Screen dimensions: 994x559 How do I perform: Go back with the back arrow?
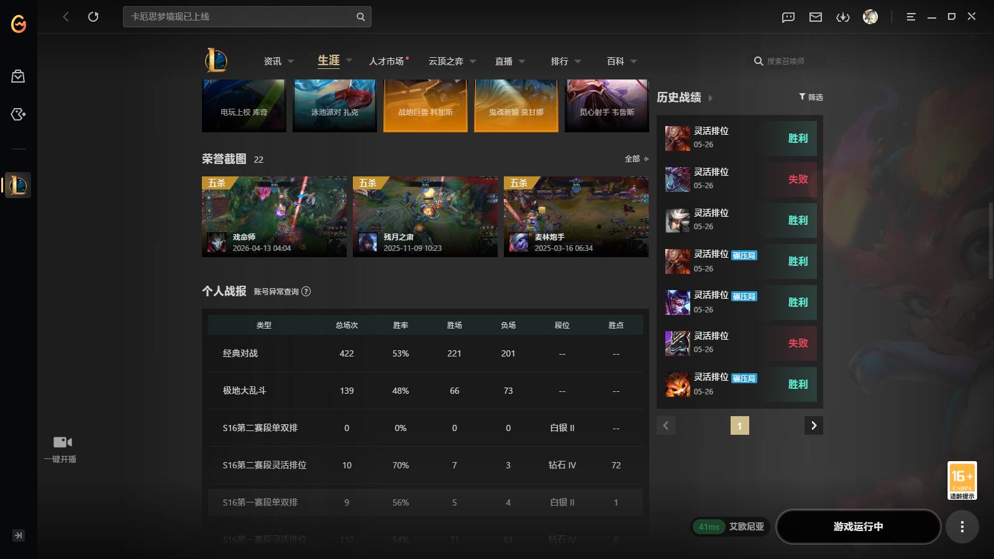click(x=66, y=17)
